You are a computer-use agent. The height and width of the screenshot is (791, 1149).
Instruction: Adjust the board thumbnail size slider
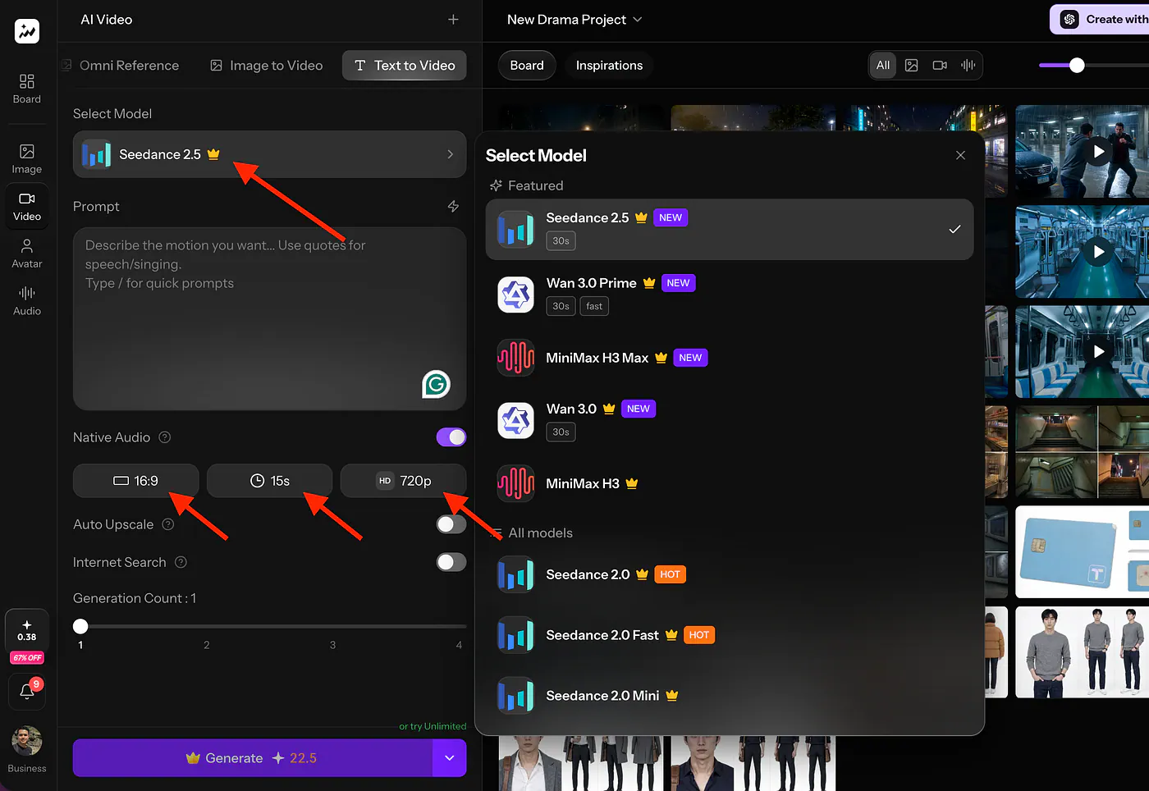tap(1078, 65)
